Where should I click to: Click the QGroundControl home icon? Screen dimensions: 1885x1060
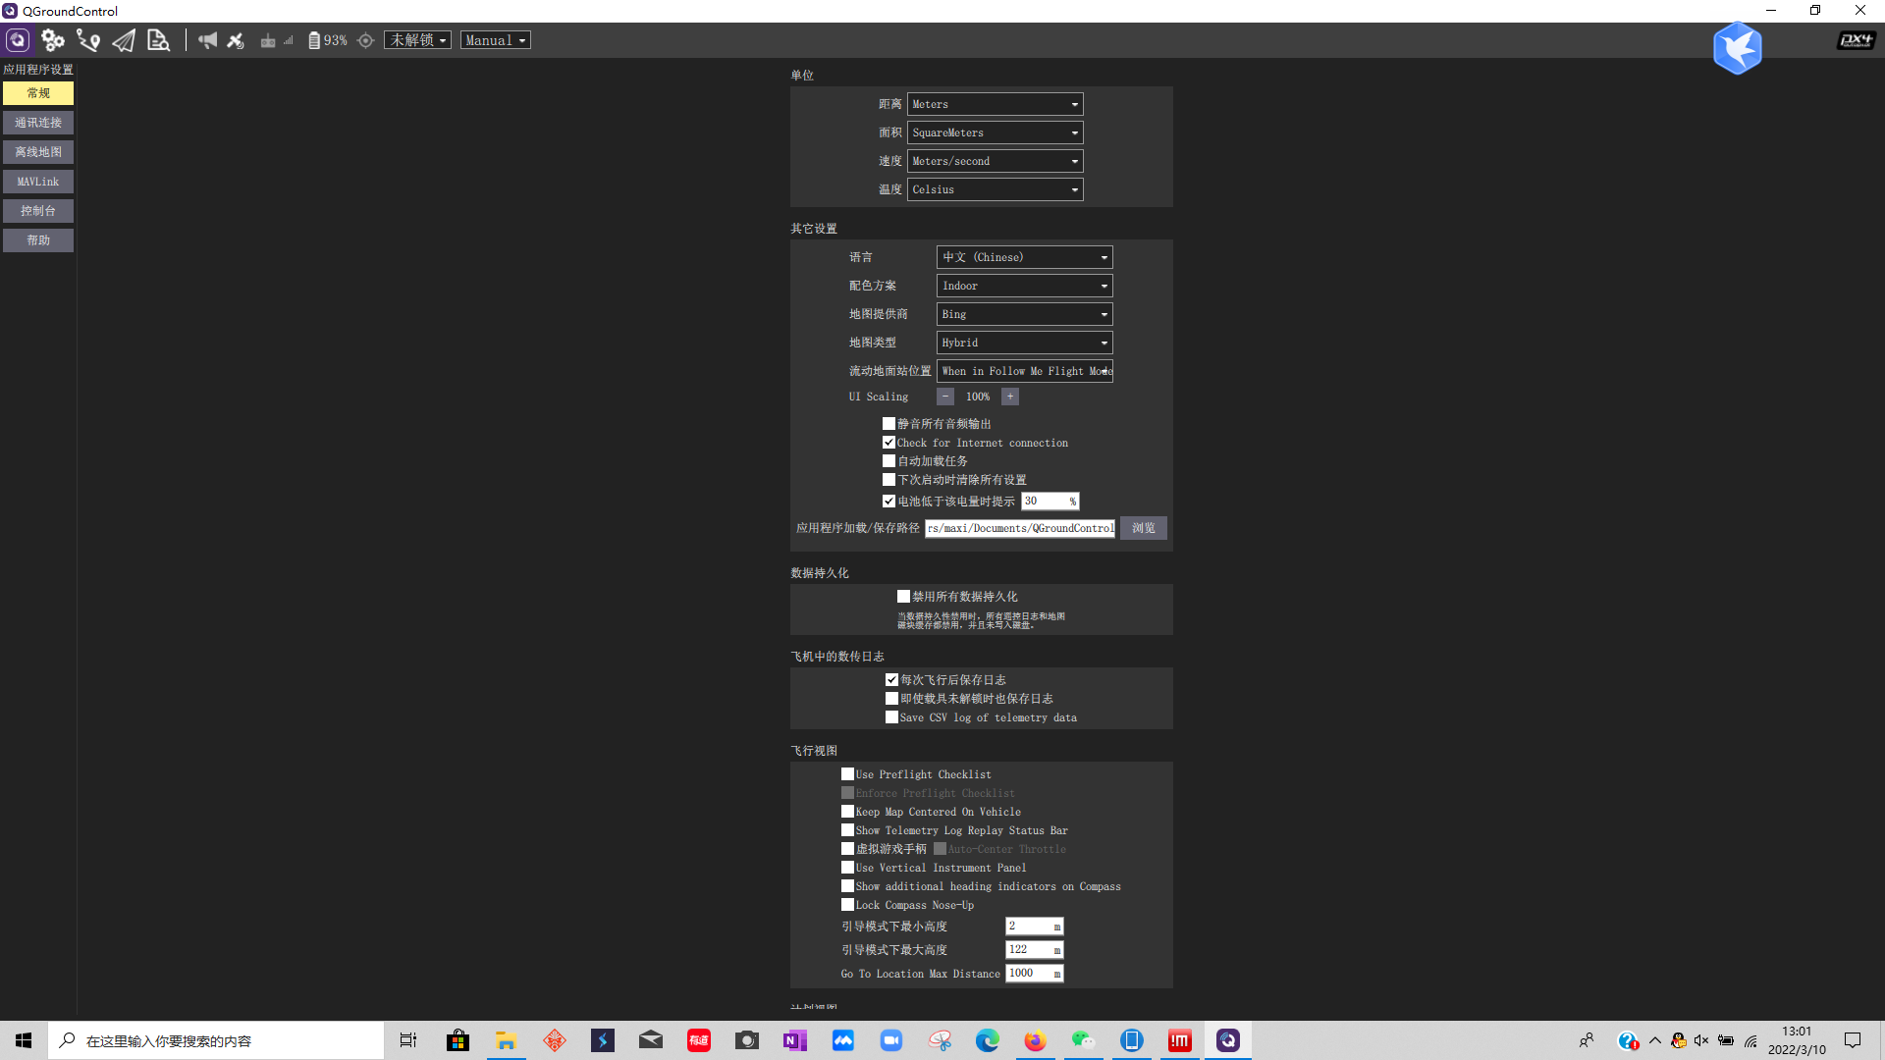point(18,40)
